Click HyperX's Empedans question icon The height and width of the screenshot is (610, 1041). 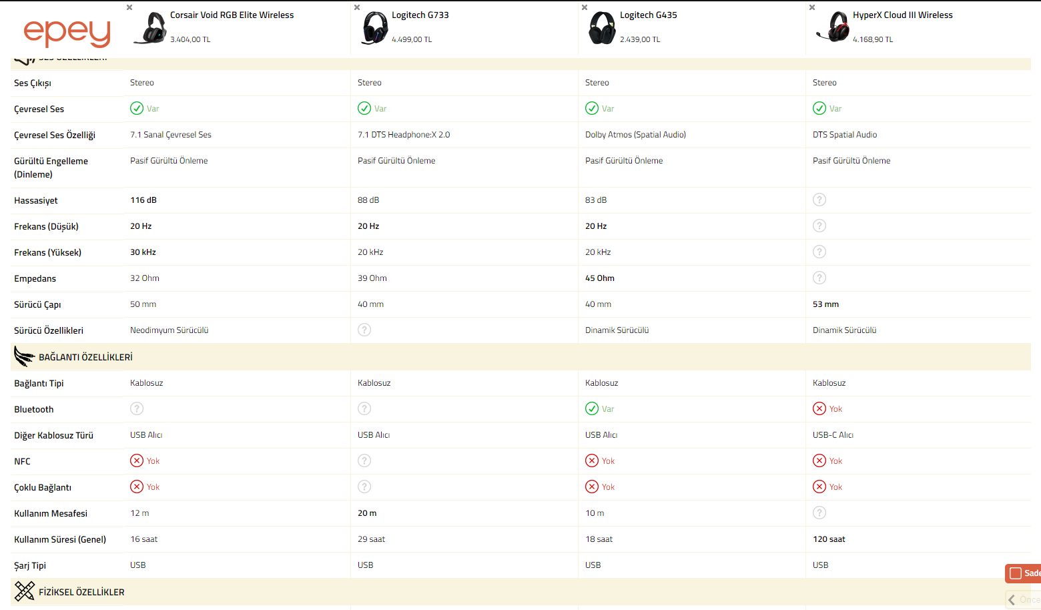point(819,278)
